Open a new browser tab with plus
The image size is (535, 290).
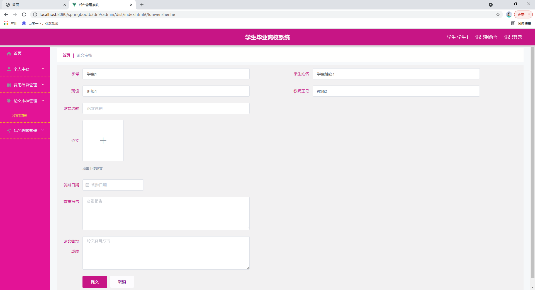coord(142,5)
